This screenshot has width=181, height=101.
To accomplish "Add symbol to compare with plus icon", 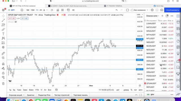I will pyautogui.click(x=22, y=10).
